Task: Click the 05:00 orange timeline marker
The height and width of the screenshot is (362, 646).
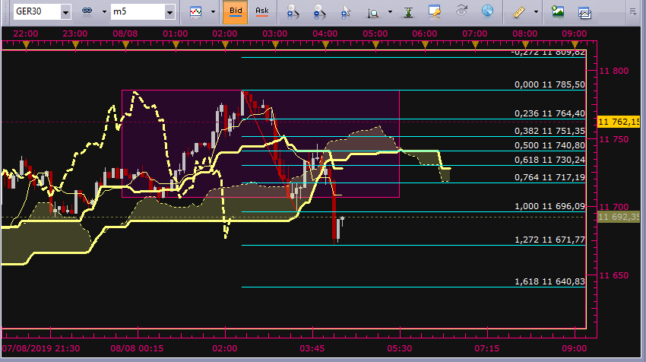Action: click(375, 45)
